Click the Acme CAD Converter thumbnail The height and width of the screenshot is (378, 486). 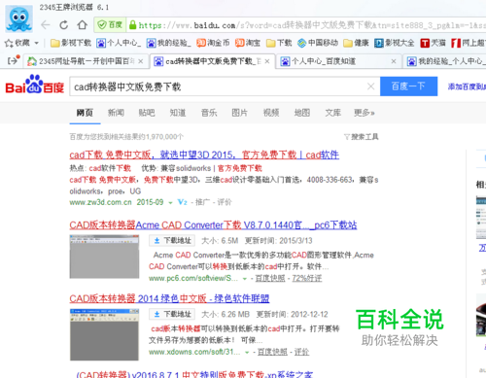(x=104, y=257)
